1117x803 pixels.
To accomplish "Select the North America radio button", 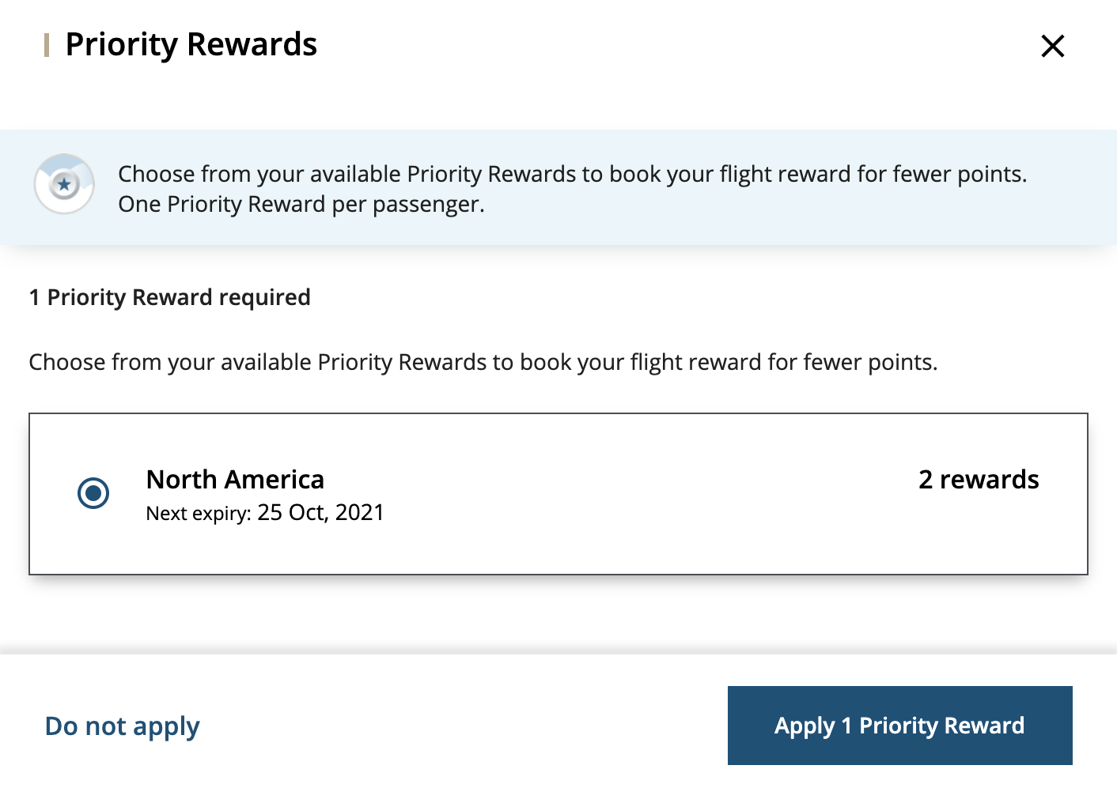I will point(93,493).
